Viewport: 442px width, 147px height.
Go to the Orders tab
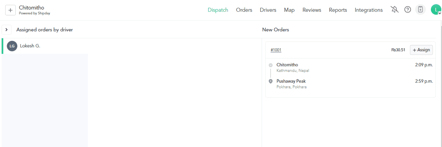pos(244,10)
